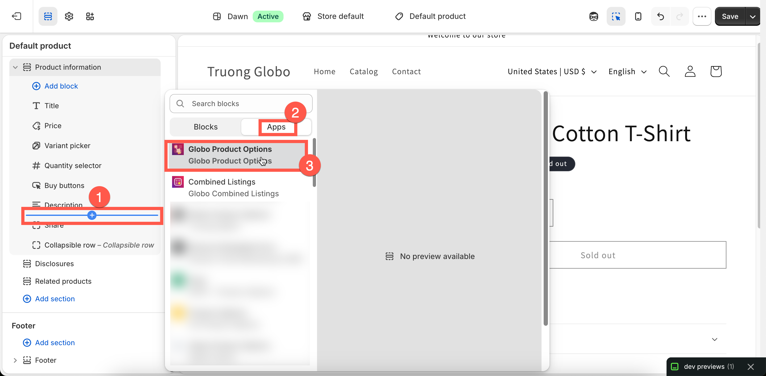This screenshot has width=766, height=376.
Task: Click the view-as-visitor face icon
Action: click(594, 16)
